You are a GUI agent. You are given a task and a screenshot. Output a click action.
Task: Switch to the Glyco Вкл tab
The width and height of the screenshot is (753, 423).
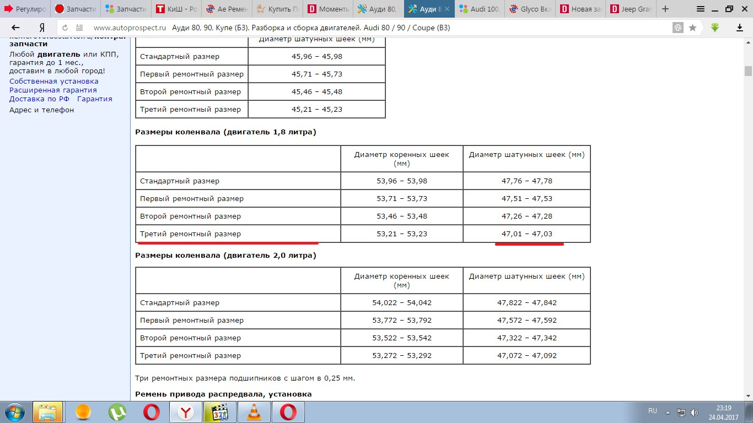click(x=530, y=9)
